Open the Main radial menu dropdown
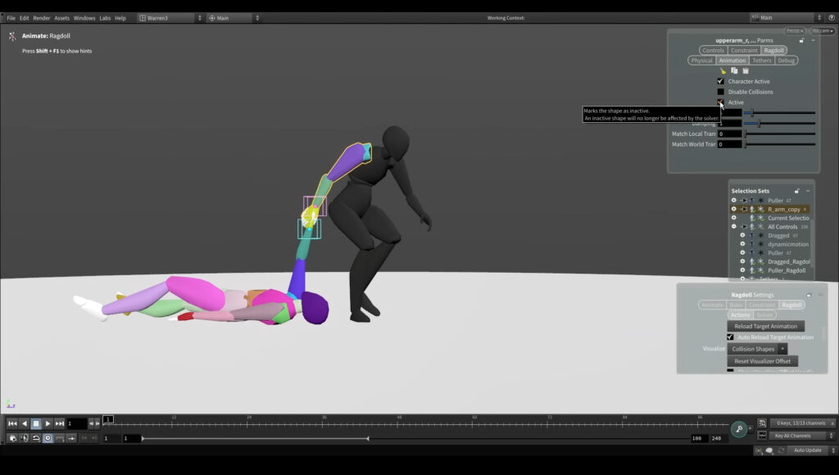 point(234,18)
